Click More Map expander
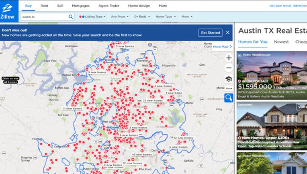The image size is (307, 174). tap(222, 47)
